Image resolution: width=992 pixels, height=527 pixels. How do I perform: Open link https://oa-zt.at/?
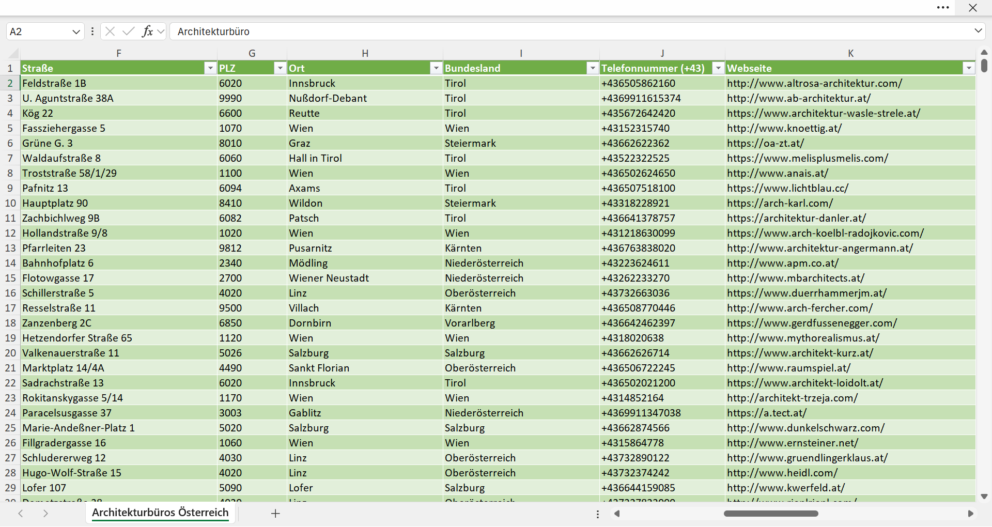[x=765, y=143]
